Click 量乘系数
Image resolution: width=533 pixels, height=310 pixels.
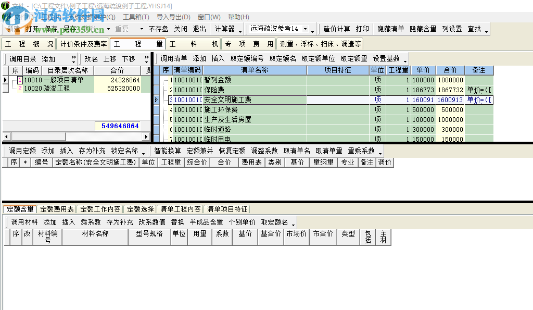[x=361, y=151]
